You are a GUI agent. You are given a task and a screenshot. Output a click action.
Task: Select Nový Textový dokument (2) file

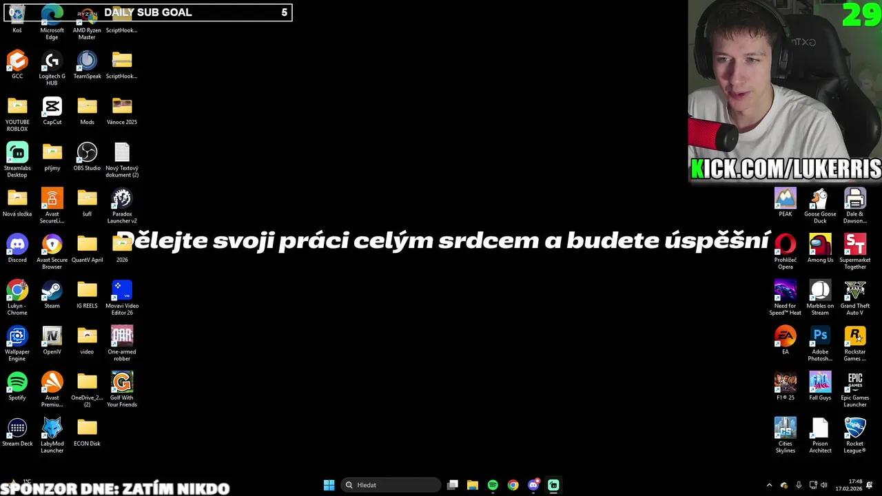click(122, 152)
